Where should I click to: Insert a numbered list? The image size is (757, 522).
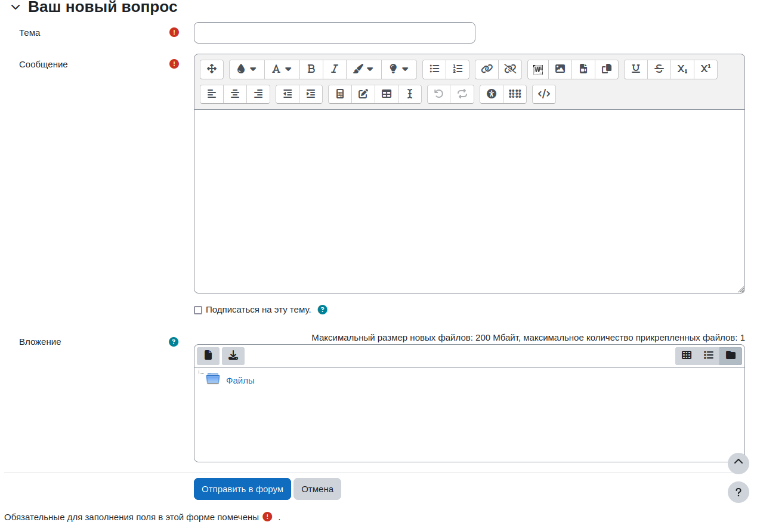(x=458, y=69)
